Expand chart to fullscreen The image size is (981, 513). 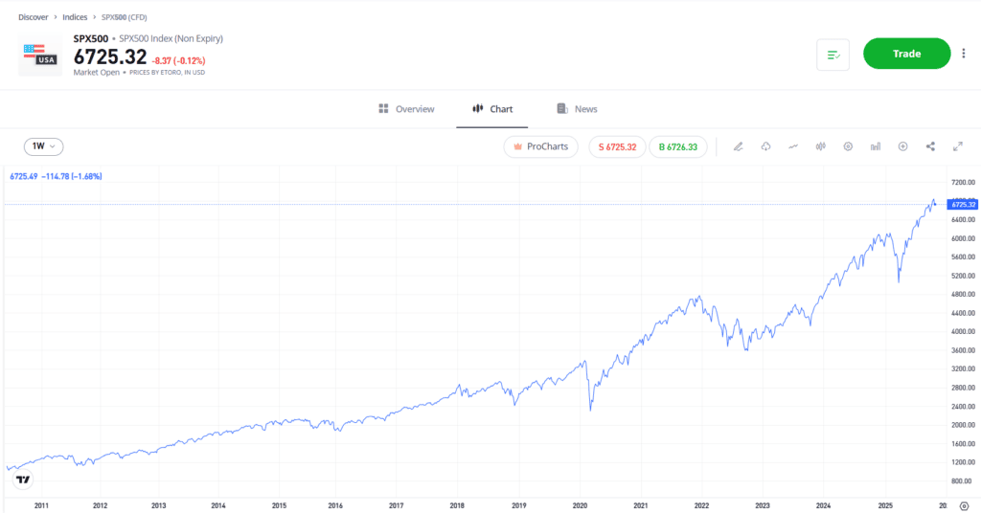point(957,146)
